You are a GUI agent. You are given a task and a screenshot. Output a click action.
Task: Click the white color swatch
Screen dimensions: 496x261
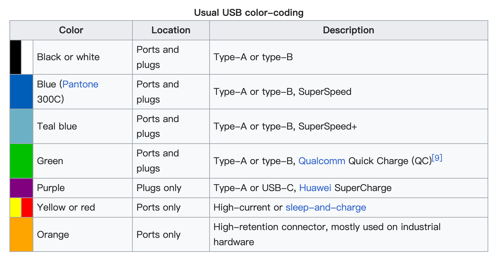[27, 57]
